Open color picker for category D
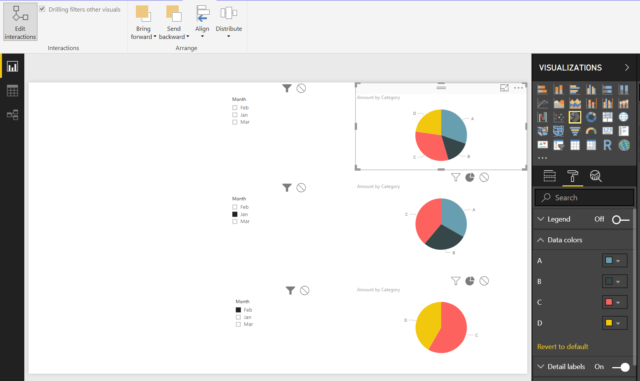 [615, 323]
